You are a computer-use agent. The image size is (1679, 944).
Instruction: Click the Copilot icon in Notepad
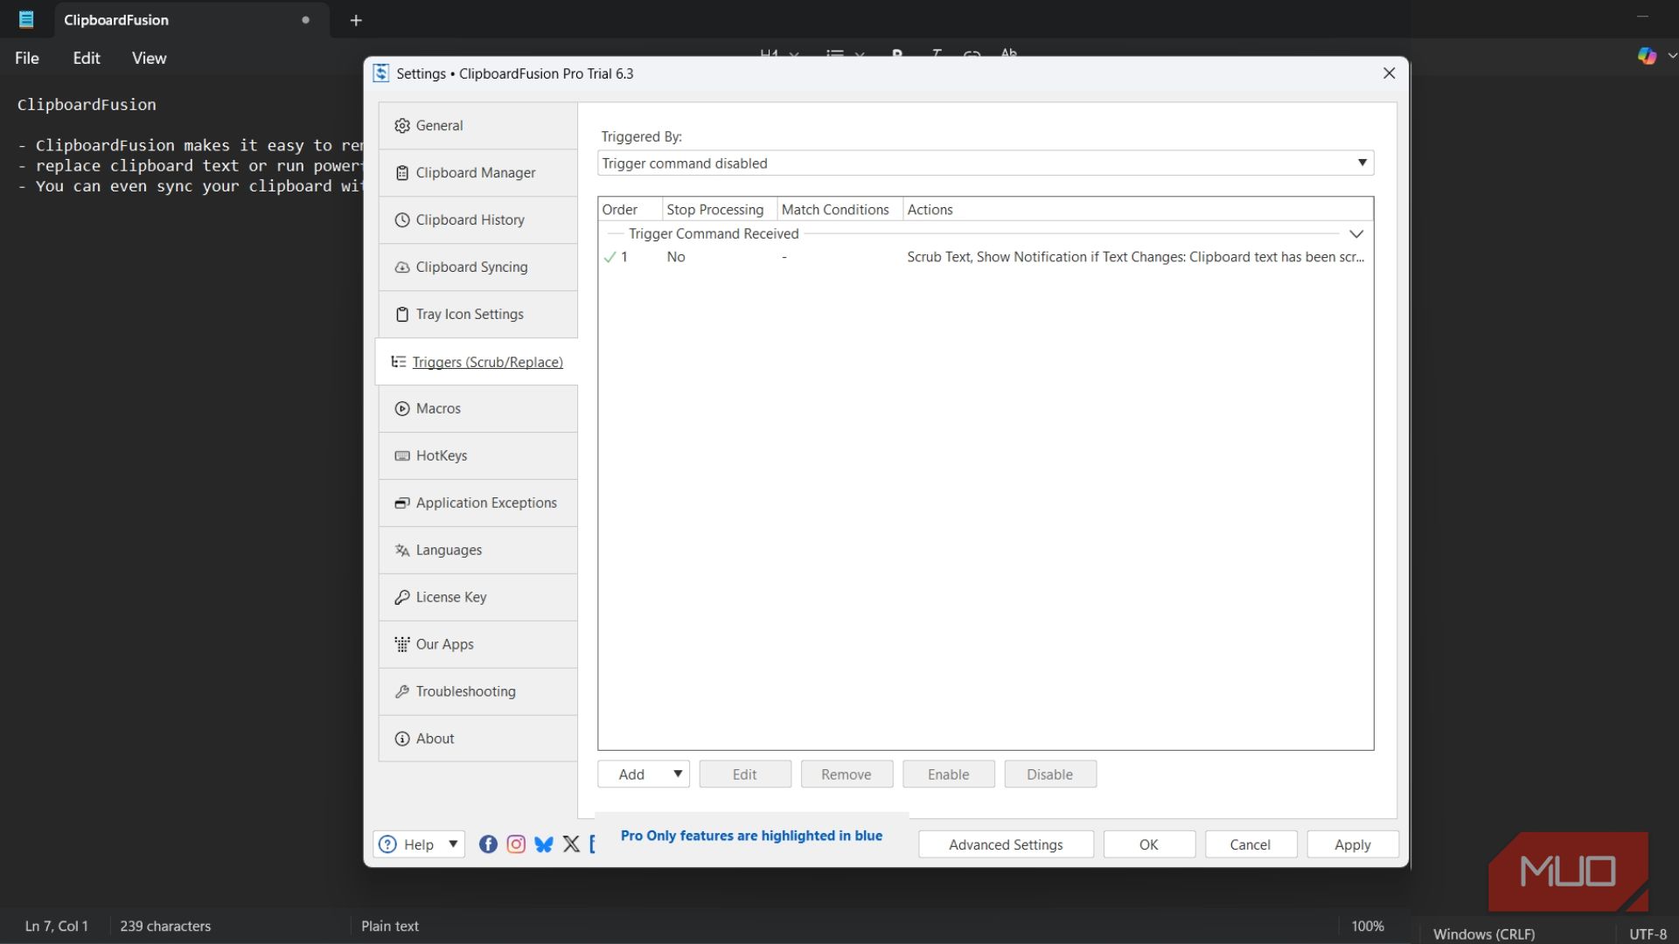tap(1648, 56)
